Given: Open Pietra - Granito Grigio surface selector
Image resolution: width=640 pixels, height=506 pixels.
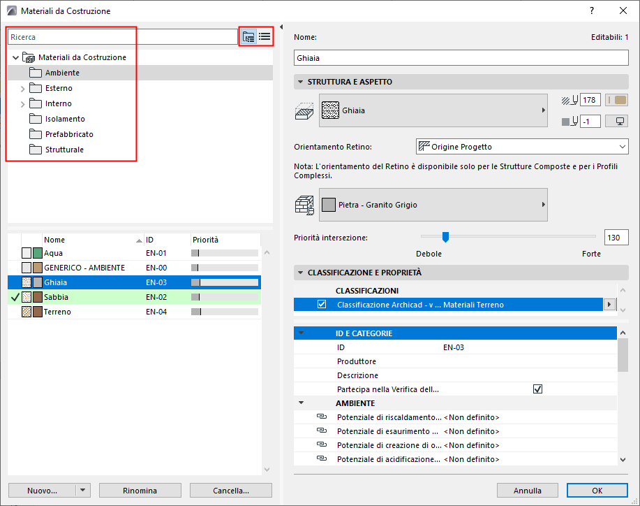Looking at the screenshot, I should [433, 205].
